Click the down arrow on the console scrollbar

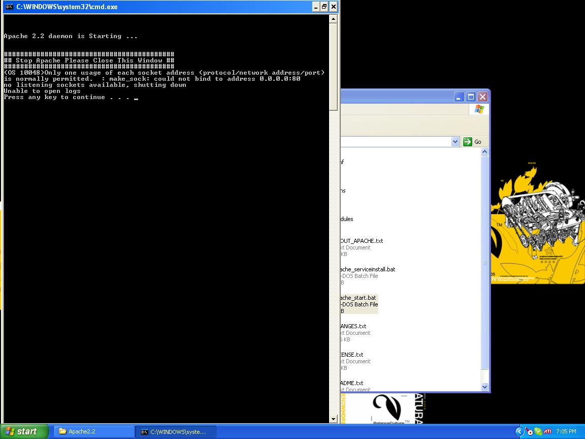334,419
